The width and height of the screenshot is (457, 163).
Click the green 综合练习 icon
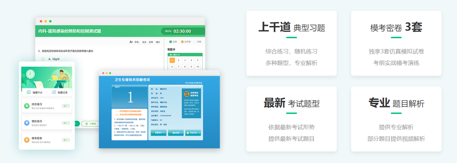[27, 106]
